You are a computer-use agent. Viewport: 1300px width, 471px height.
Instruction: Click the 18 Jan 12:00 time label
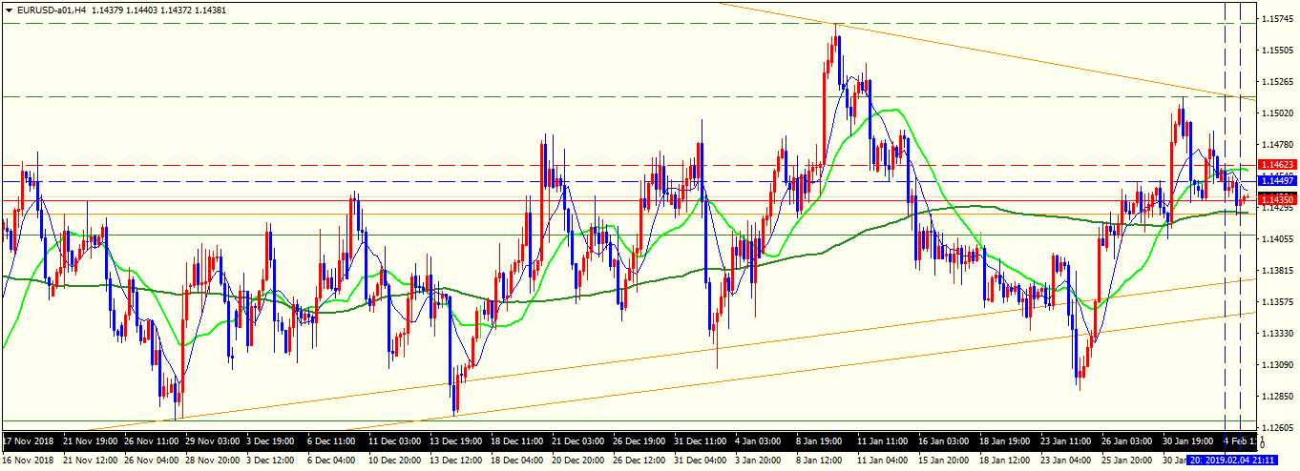point(1005,460)
